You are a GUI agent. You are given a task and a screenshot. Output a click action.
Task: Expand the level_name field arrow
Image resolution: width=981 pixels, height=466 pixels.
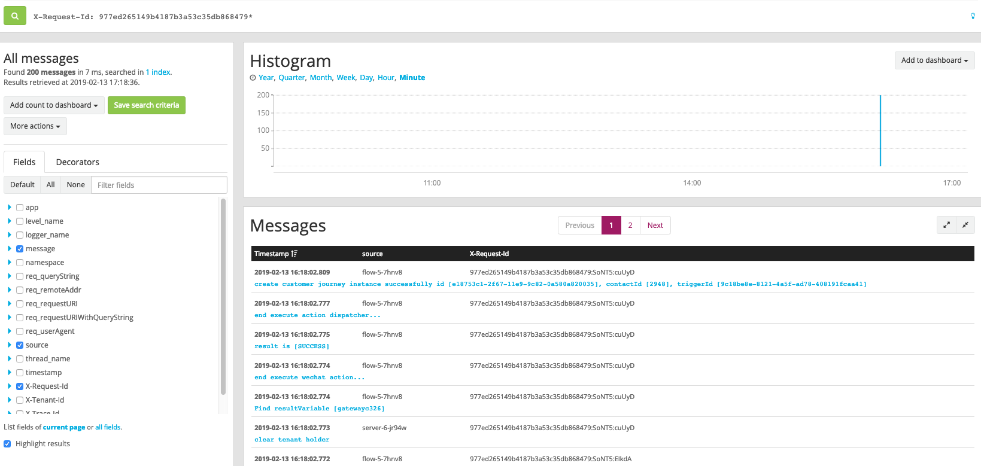[x=10, y=221]
